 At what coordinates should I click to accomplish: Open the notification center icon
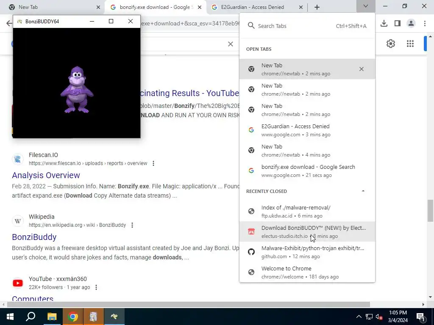[x=420, y=317]
